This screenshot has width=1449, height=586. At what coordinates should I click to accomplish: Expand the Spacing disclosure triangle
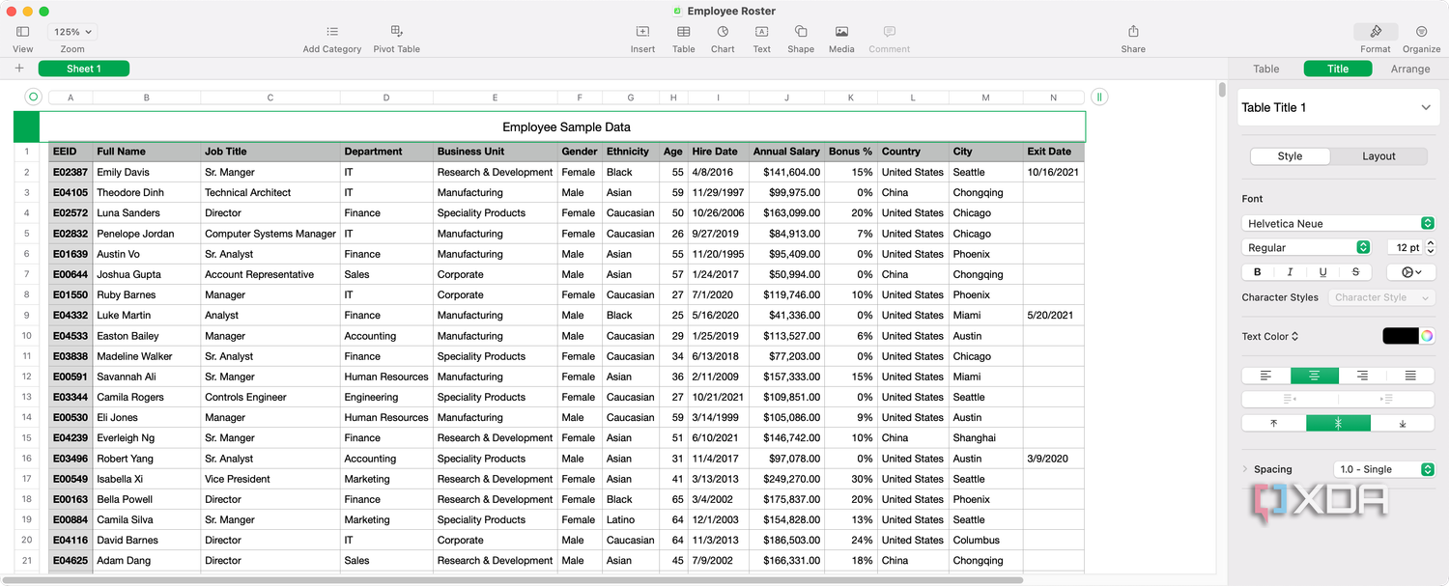coord(1245,469)
